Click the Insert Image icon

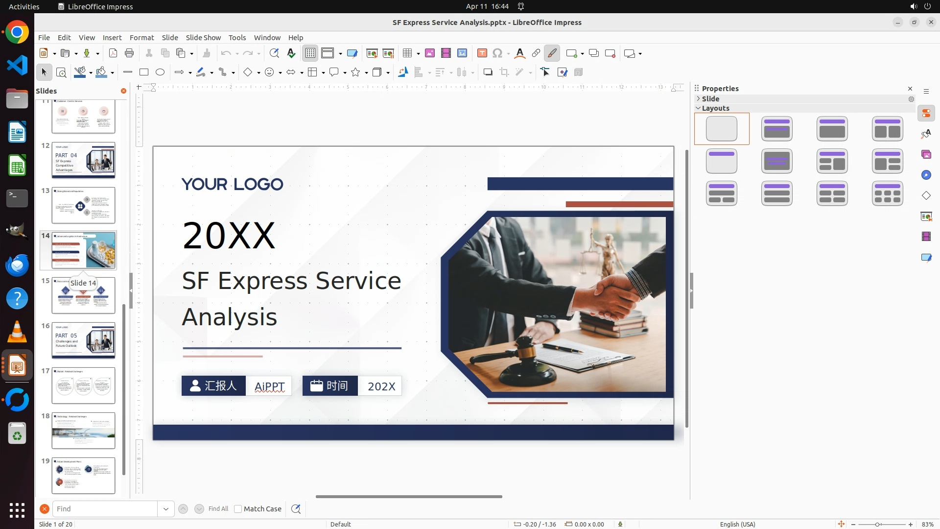pyautogui.click(x=430, y=53)
